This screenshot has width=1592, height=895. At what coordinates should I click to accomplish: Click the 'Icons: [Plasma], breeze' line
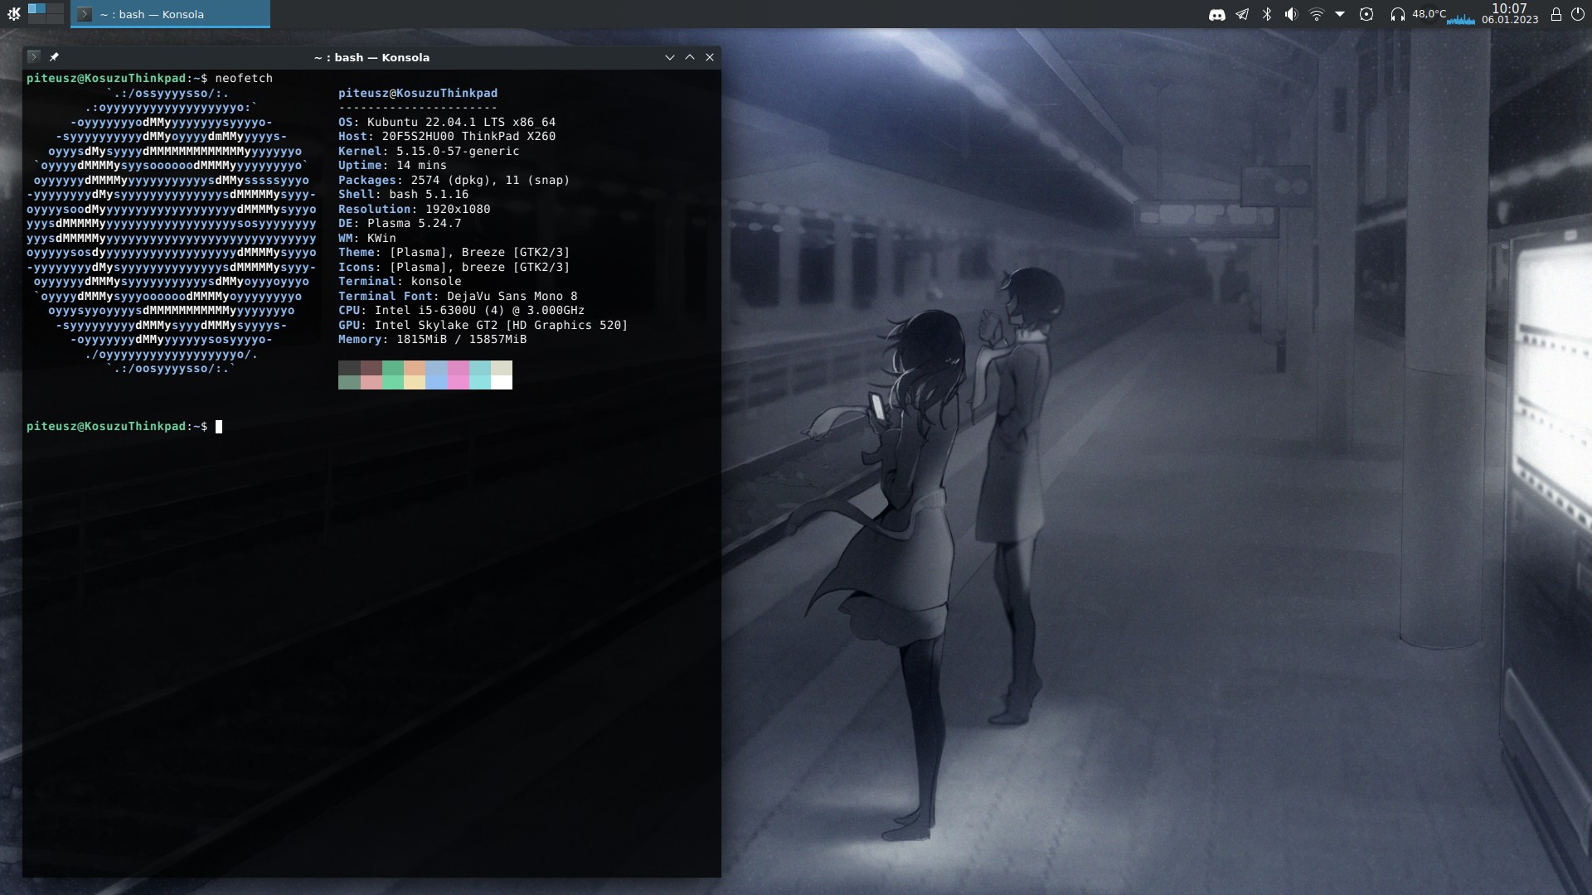pyautogui.click(x=454, y=267)
